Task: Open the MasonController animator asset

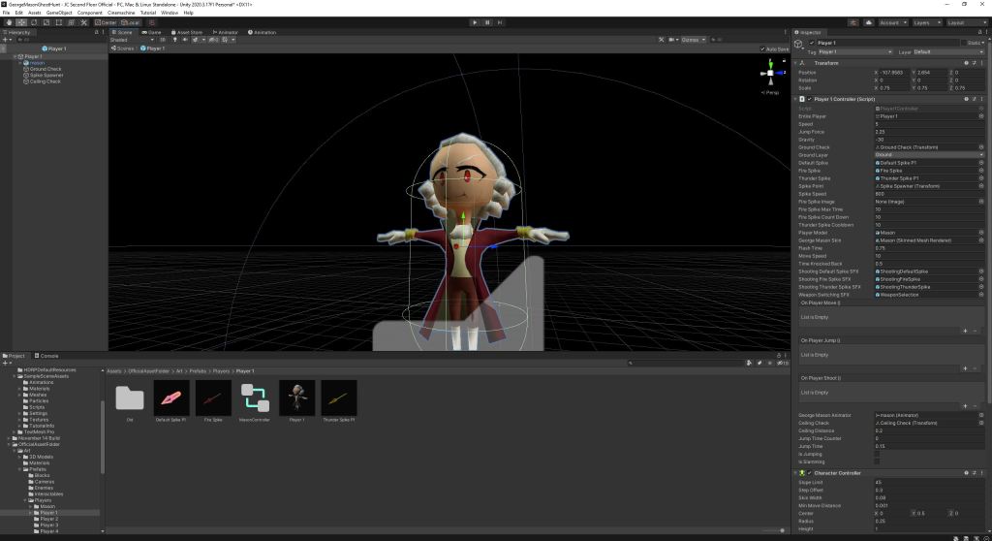Action: pyautogui.click(x=256, y=398)
